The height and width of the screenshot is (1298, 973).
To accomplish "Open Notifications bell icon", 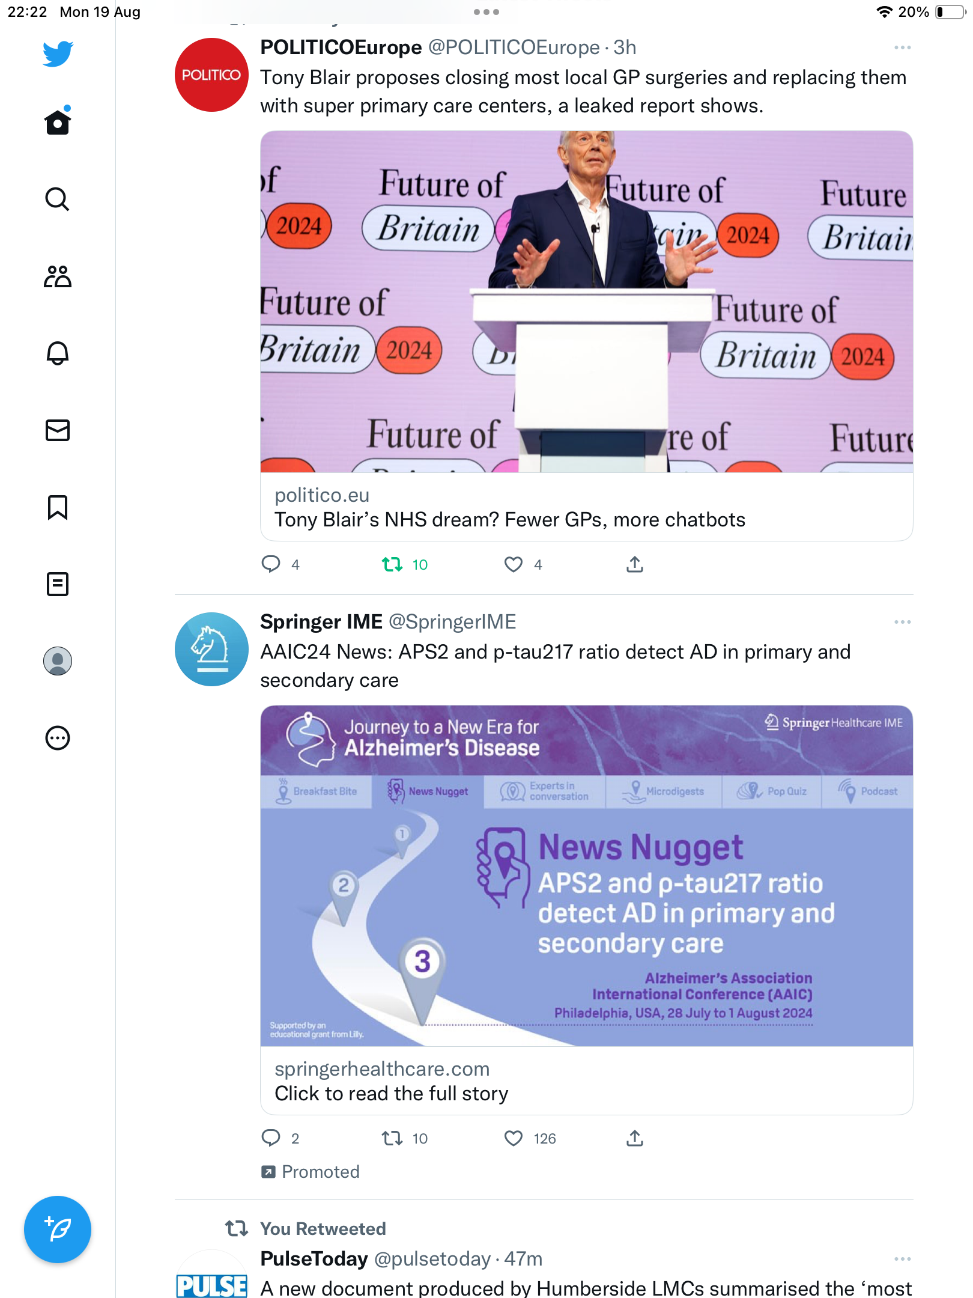I will 58,353.
